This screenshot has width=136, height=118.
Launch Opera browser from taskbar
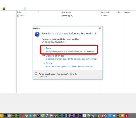[x=22, y=116]
